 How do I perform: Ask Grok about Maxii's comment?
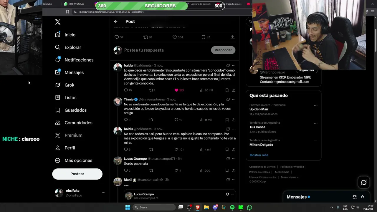228,180
